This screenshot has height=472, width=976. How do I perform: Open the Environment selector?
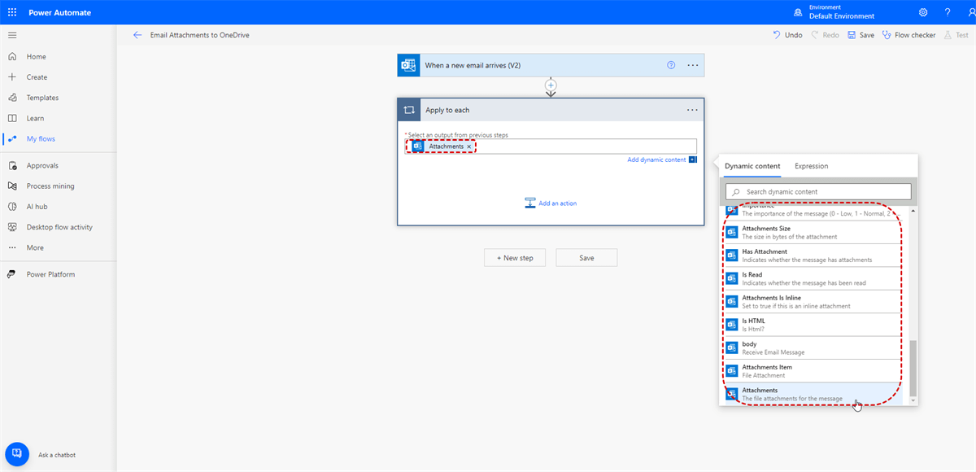[x=834, y=12]
